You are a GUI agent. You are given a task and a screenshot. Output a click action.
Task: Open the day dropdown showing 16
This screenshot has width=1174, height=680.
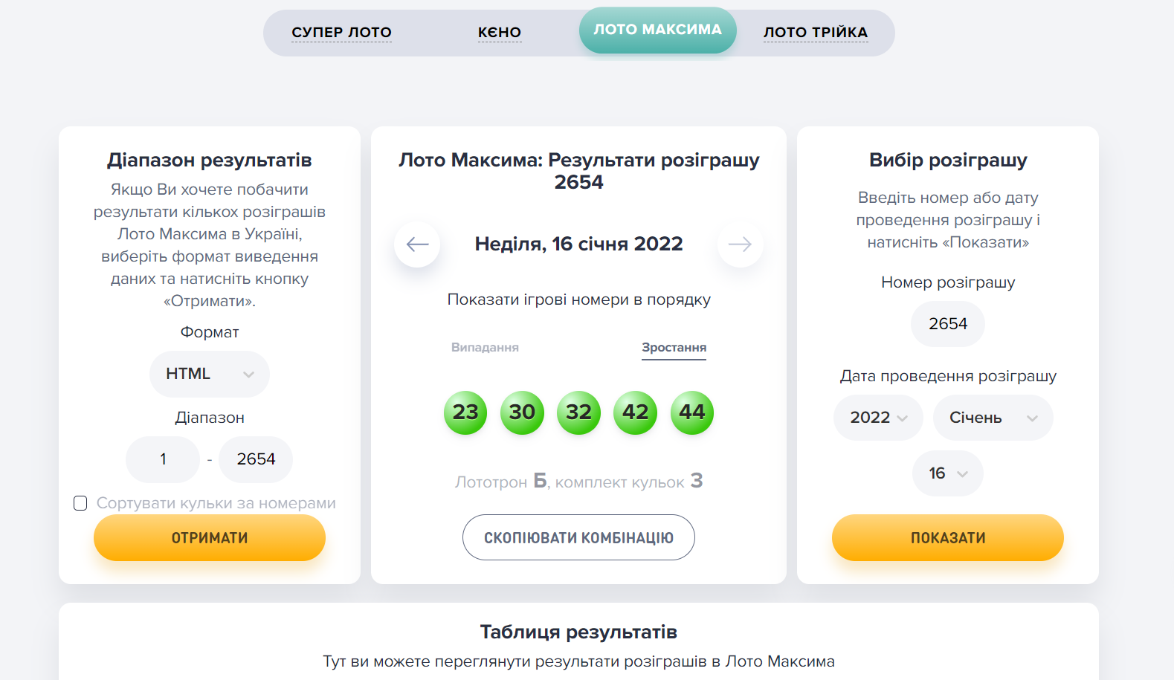point(947,473)
